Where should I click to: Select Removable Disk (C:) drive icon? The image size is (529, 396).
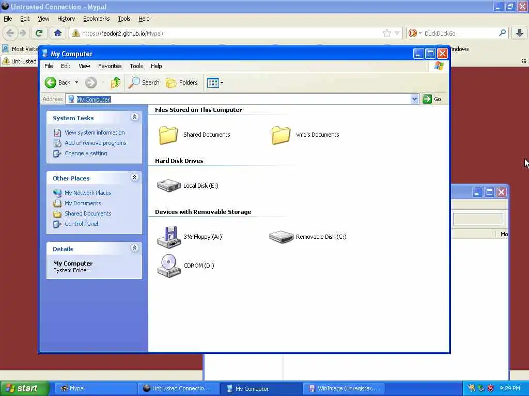click(282, 237)
